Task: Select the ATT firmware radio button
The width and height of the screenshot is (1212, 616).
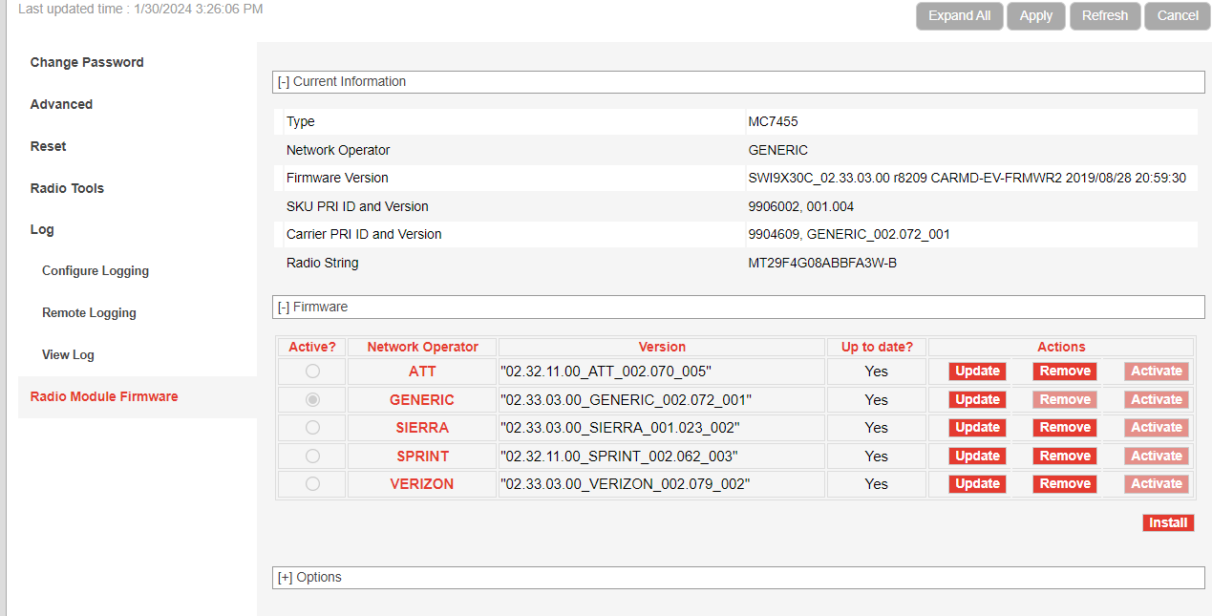Action: click(x=312, y=372)
